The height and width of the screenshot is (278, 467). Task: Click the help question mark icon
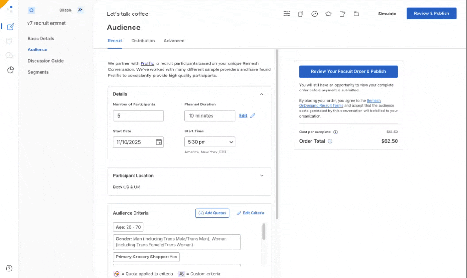(x=9, y=268)
